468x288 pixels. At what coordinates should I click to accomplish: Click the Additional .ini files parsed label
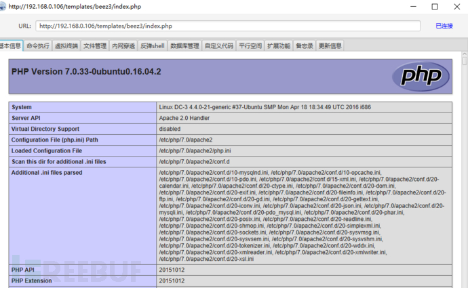pos(47,173)
